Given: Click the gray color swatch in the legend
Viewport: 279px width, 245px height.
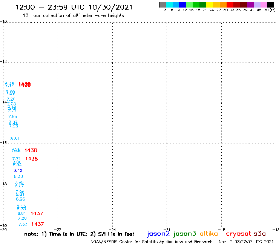Looking at the screenshot, I should coord(162,5).
